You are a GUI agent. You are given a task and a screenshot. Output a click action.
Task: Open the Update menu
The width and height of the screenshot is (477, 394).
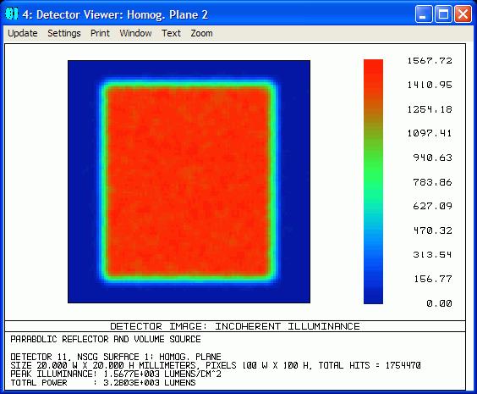click(x=23, y=33)
